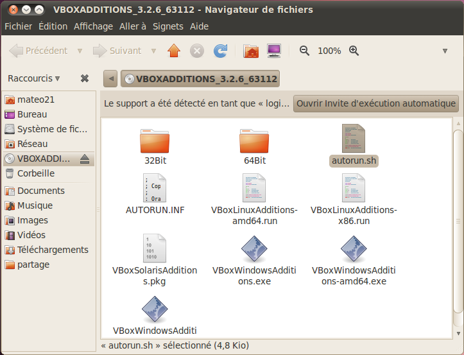Screen dimensions: 464x355
Task: Open Images bookmark in sidebar
Action: click(49, 220)
